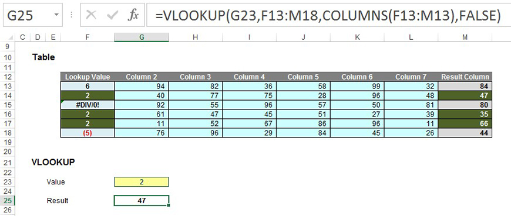Image resolution: width=511 pixels, height=216 pixels.
Task: Click the Cancel (X) formula bar icon
Action: (91, 15)
